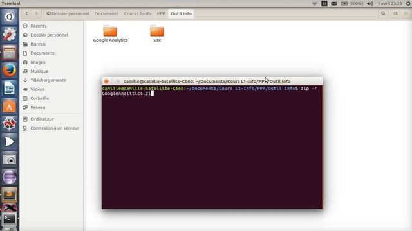Click the Dossier personnel breadcrumb
The width and height of the screenshot is (412, 231).
(68, 13)
